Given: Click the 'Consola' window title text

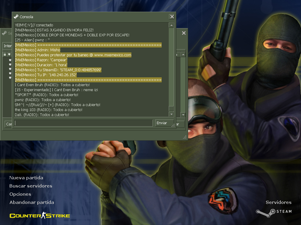Looking at the screenshot, I should (26, 17).
